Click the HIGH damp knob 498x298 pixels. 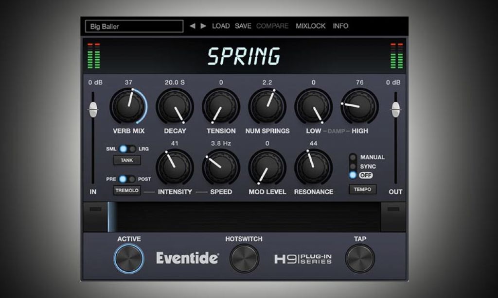point(359,106)
